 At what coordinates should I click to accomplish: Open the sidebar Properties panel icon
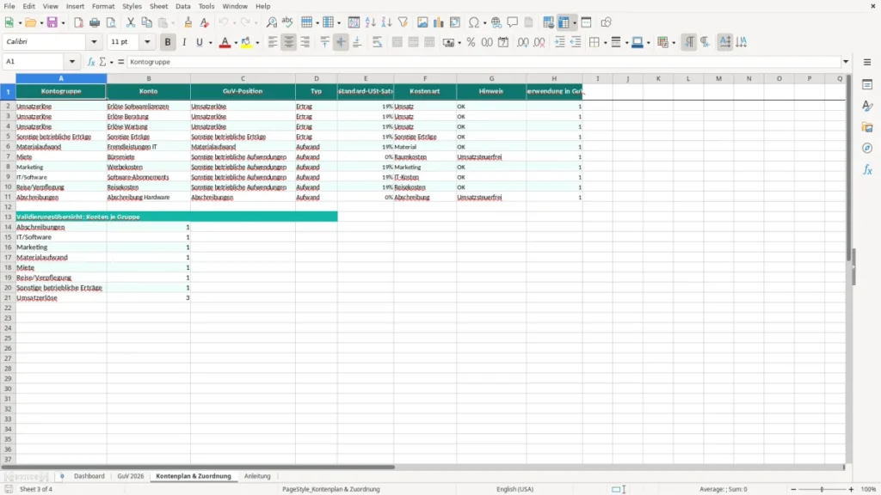867,85
